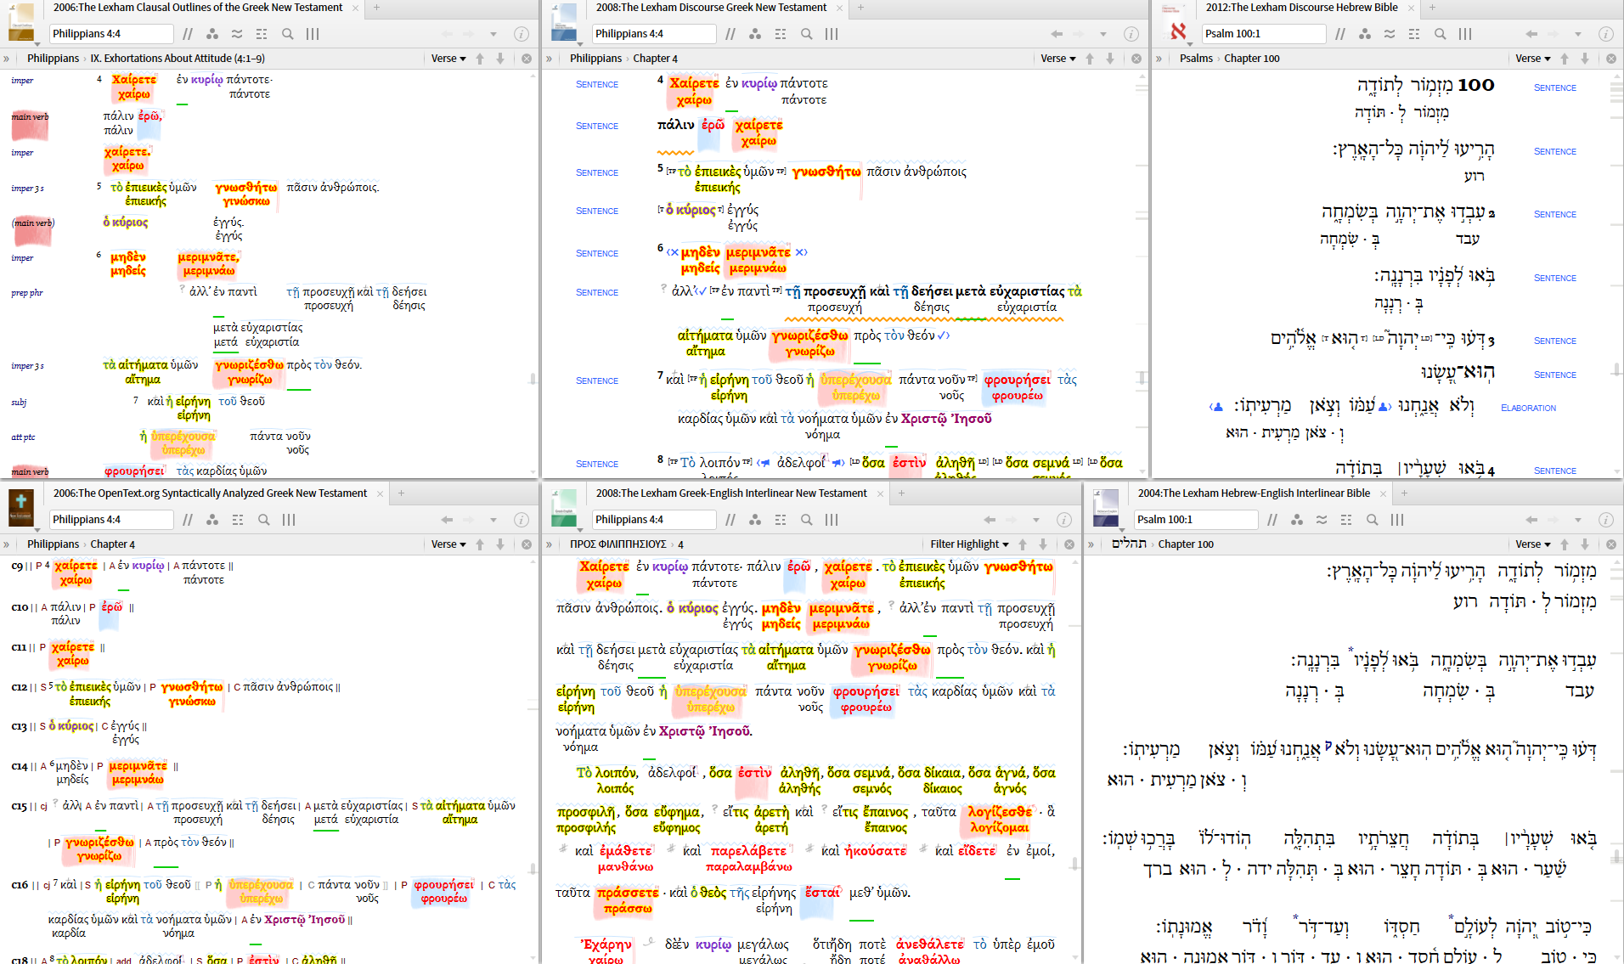
Task: Click ELABORATION label in Hebrew Bible panel
Action: (x=1528, y=409)
